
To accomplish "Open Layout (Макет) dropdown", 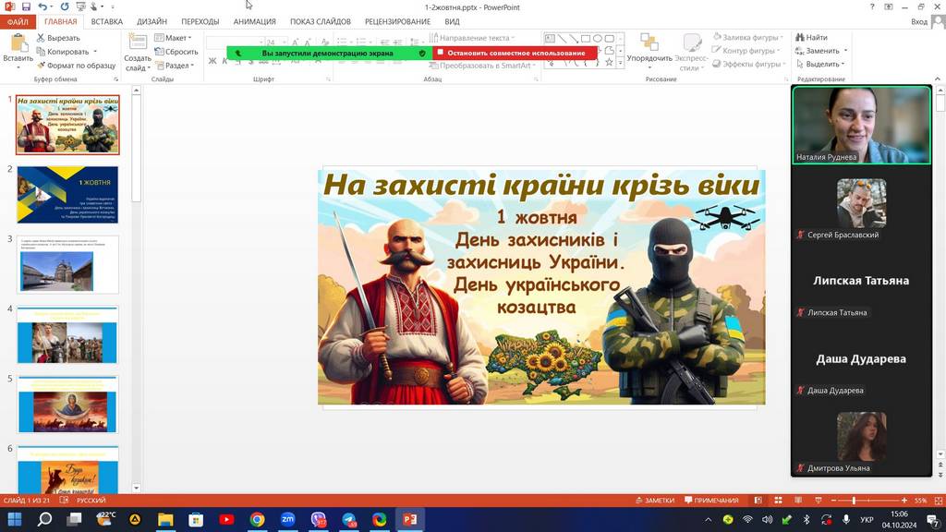I will click(x=173, y=37).
